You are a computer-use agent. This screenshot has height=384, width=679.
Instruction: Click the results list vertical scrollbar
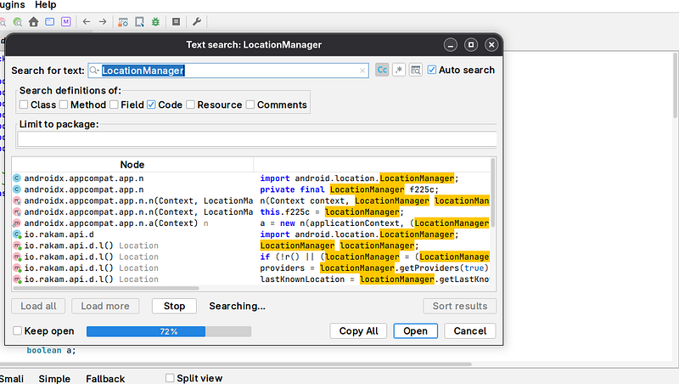pos(493,193)
